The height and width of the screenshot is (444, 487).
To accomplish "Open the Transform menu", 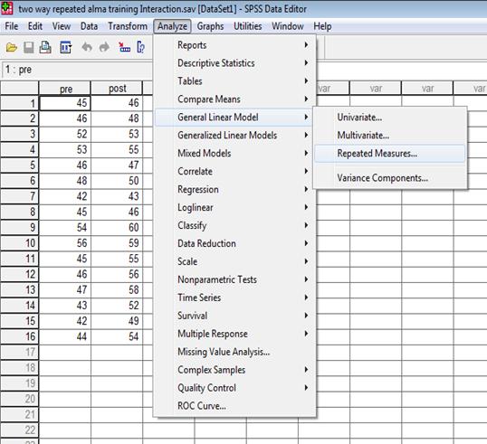I will (x=128, y=26).
